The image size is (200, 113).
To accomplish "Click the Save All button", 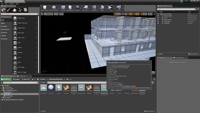I will click(26, 79).
